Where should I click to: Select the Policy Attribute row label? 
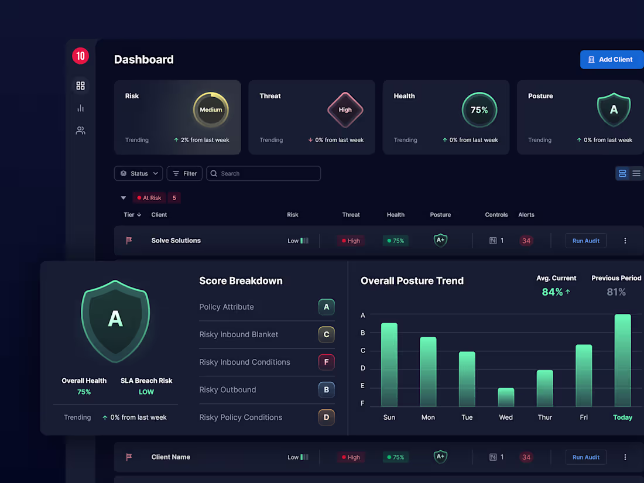227,307
